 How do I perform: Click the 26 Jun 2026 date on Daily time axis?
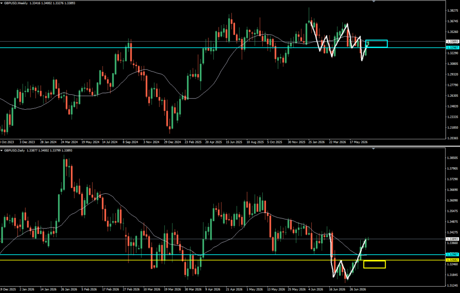[358, 289]
